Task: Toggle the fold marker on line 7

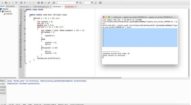Action: pos(25,20)
